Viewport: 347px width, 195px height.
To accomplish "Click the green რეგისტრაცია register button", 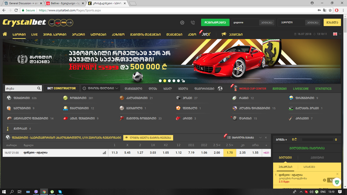I will (x=215, y=22).
